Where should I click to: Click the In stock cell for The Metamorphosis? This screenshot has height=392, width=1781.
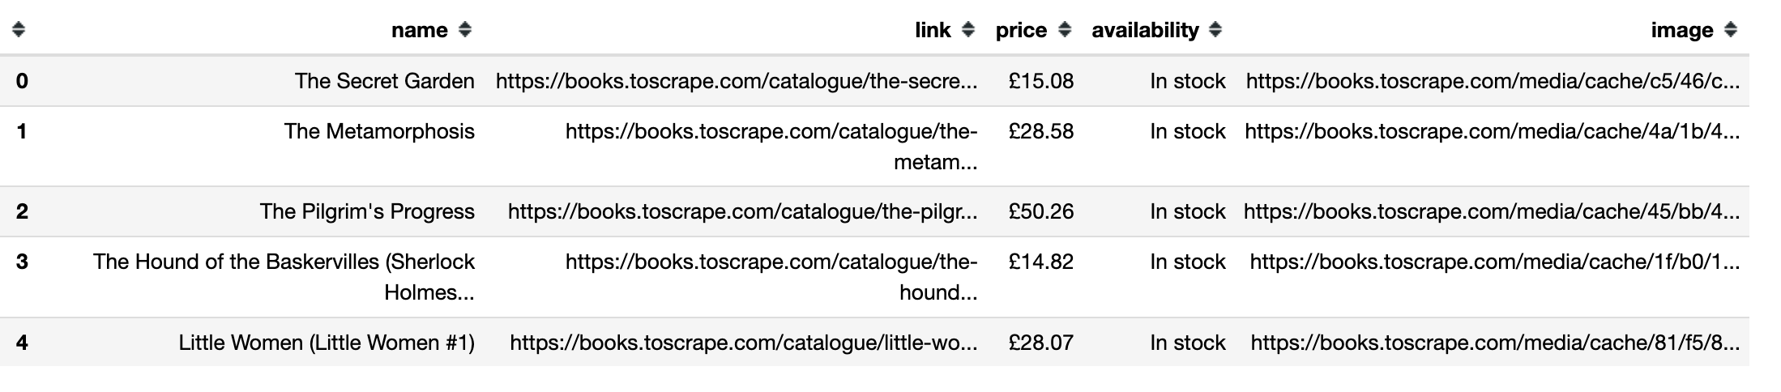coord(1187,131)
